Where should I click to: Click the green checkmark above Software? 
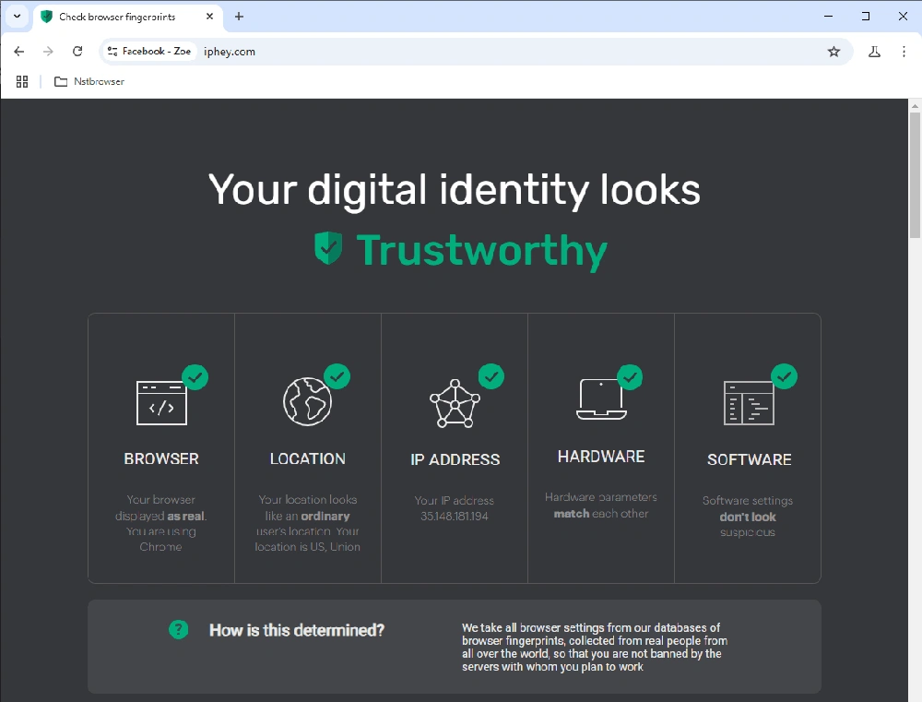pyautogui.click(x=784, y=376)
